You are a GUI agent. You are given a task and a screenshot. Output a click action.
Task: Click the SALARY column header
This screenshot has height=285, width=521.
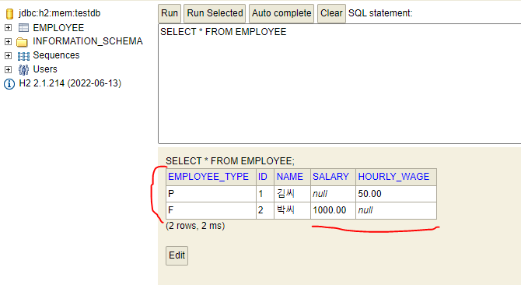point(333,177)
